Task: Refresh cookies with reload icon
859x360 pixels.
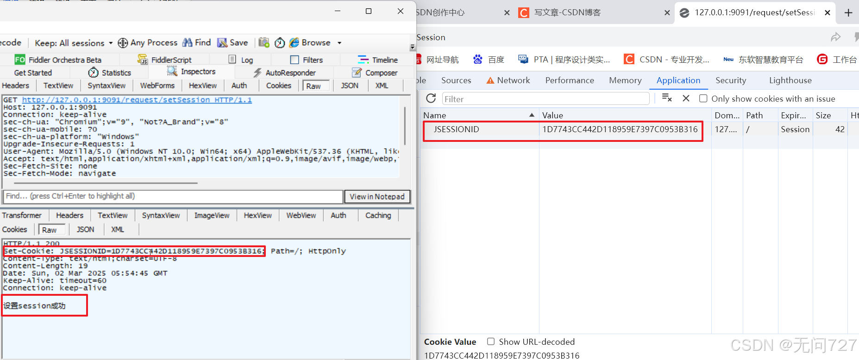Action: [x=431, y=98]
